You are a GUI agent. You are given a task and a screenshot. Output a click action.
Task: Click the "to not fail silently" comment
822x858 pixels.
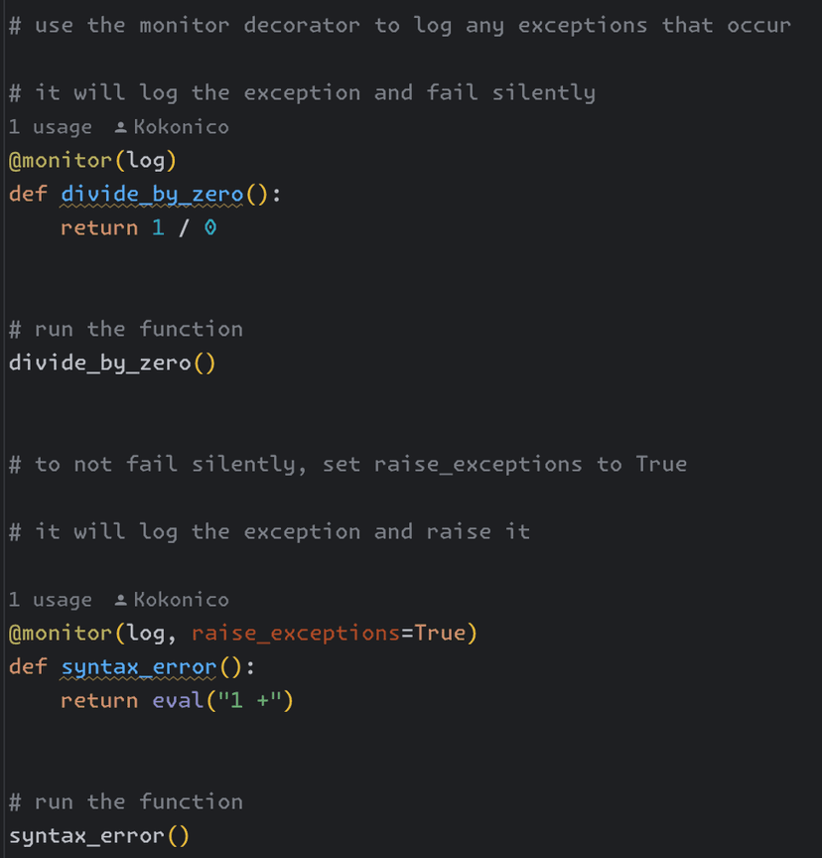click(347, 465)
